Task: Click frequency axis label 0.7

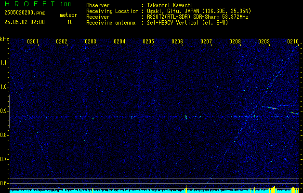Action: pyautogui.click(x=3, y=159)
